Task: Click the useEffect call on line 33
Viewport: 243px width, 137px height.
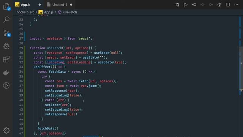Action: tap(42, 67)
